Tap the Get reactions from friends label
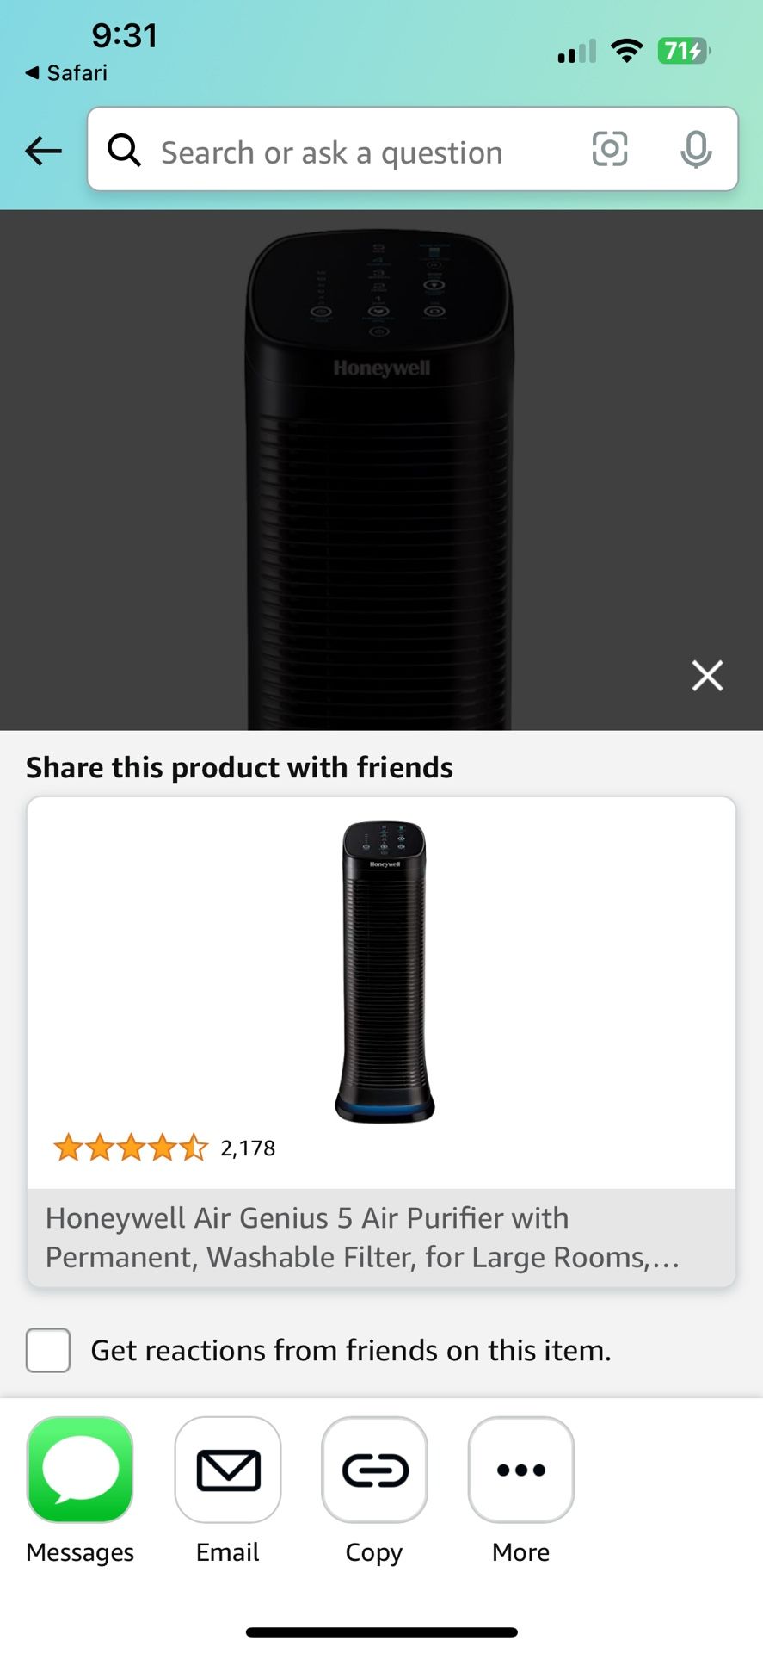This screenshot has height=1653, width=763. coord(351,1350)
